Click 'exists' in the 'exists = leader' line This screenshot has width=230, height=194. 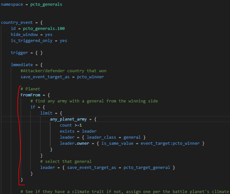point(67,131)
